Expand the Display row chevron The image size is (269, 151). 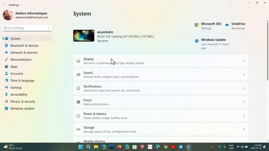click(x=244, y=61)
